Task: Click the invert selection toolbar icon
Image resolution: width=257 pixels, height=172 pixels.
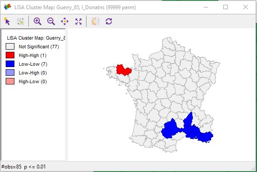Action: [21, 21]
